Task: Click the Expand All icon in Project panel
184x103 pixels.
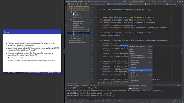Action: (x=80, y=4)
